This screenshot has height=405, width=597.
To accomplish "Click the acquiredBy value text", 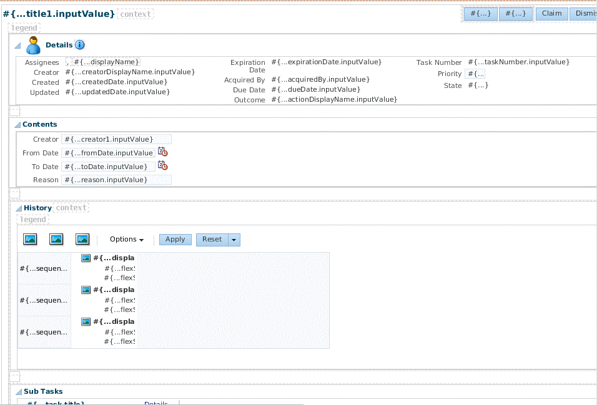I will click(320, 79).
